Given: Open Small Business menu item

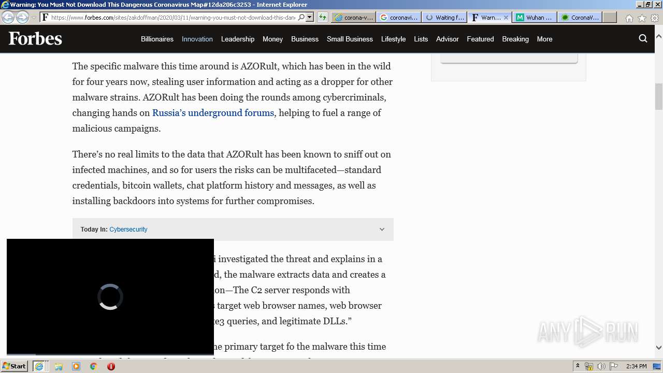Looking at the screenshot, I should click(350, 39).
